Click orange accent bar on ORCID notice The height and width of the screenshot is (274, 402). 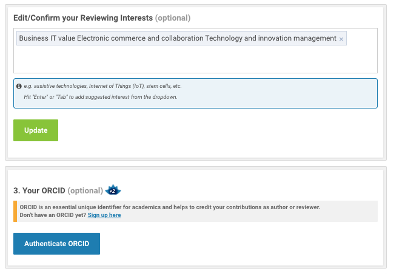pyautogui.click(x=15, y=211)
